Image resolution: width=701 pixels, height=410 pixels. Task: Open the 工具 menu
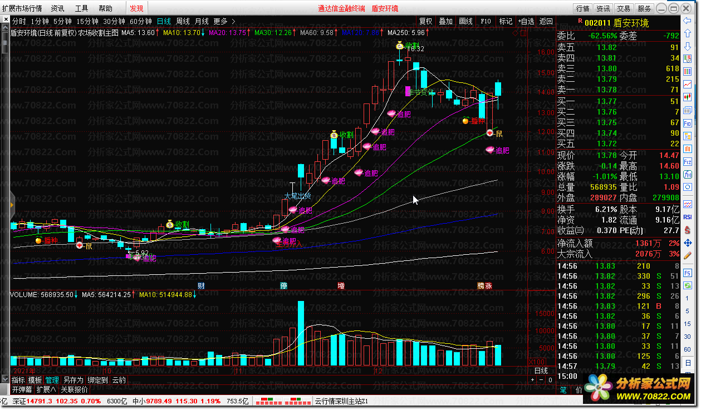tap(81, 8)
